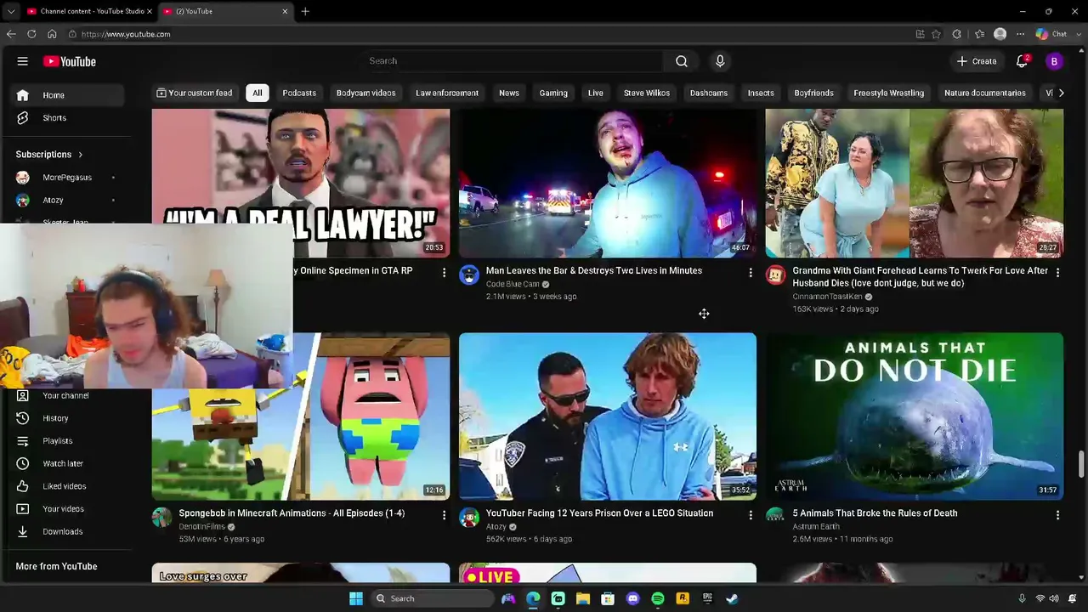Image resolution: width=1088 pixels, height=612 pixels.
Task: Open the Windows Start menu
Action: 356,598
